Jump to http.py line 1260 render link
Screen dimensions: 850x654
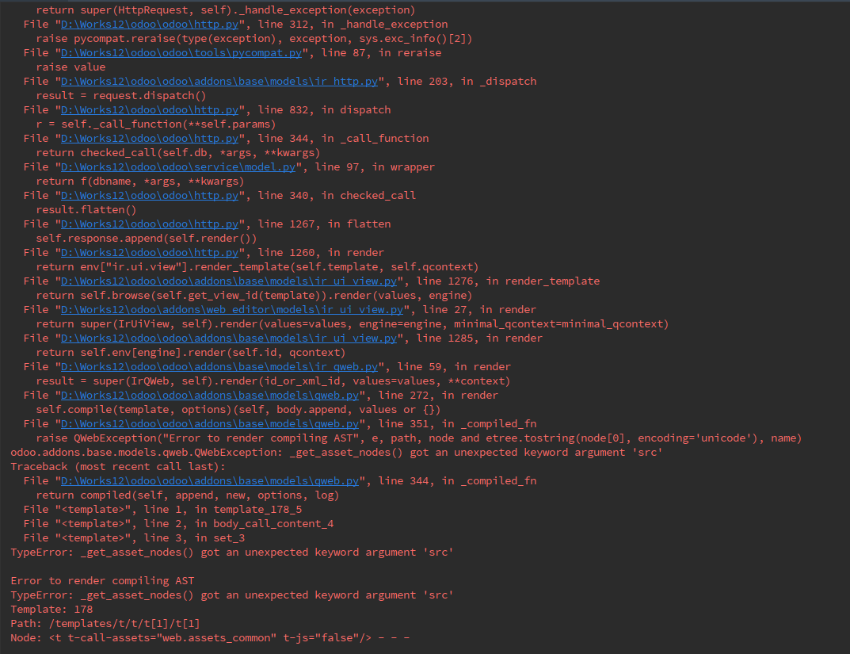[x=150, y=253]
